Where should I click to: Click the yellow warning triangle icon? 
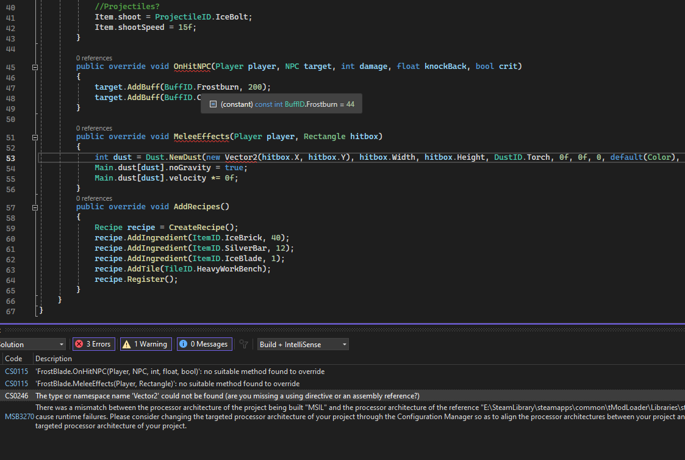click(127, 344)
